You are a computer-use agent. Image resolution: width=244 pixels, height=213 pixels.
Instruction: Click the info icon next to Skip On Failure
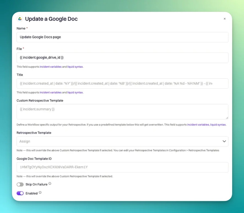click(x=50, y=184)
